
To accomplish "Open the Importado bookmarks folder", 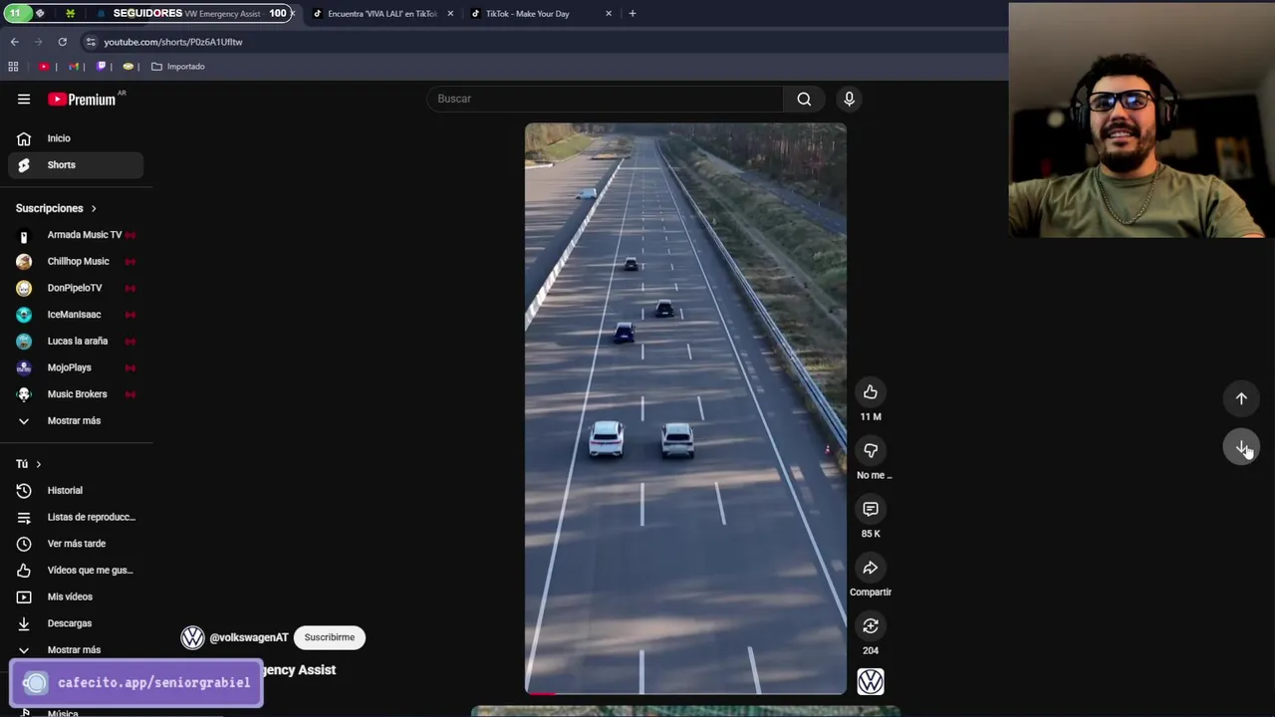I will 178,67.
